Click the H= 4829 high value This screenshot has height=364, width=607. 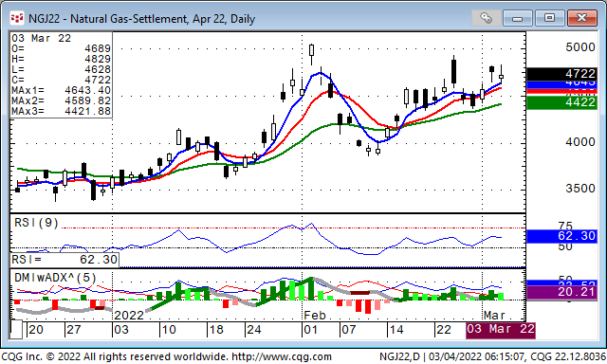tap(61, 59)
